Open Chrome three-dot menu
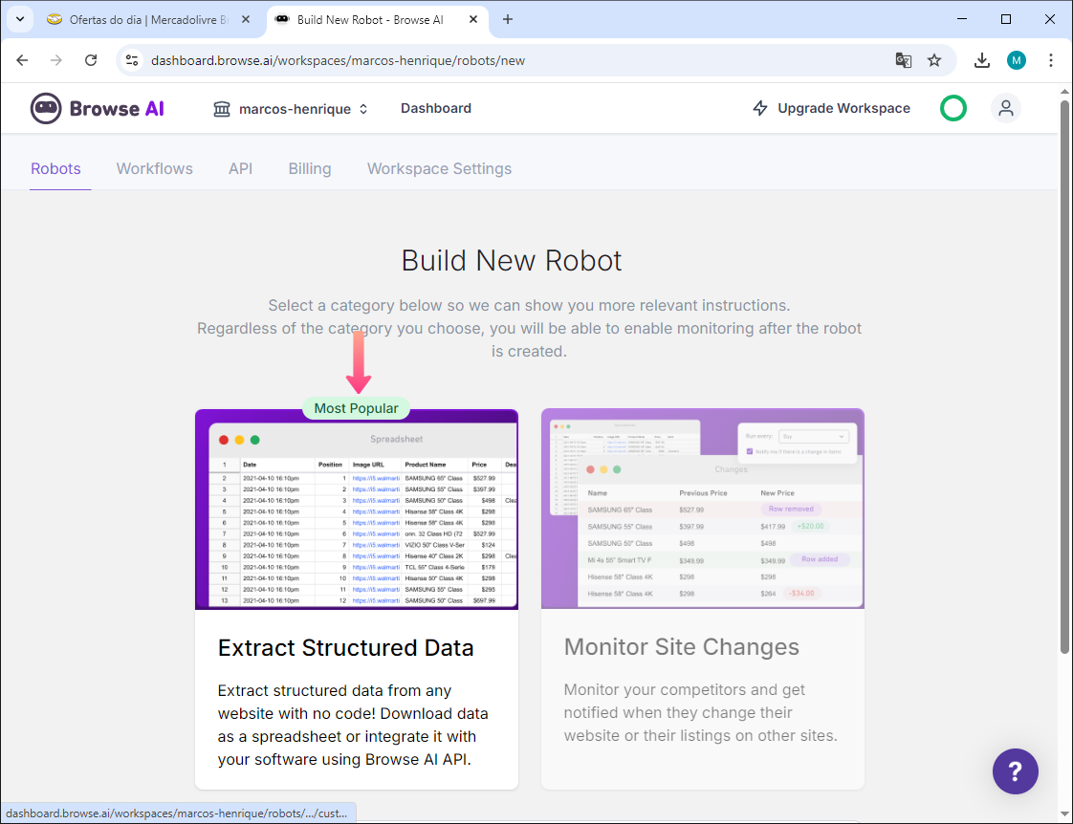Viewport: 1073px width, 824px height. [x=1051, y=60]
